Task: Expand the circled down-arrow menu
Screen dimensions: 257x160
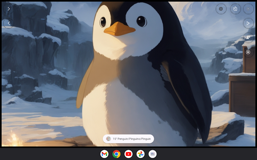Action: pos(248,9)
